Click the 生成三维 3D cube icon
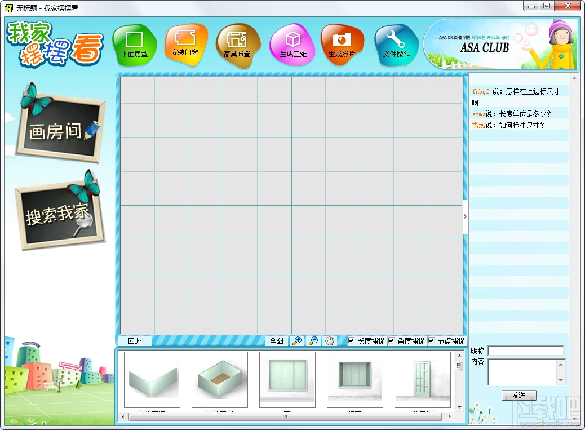The height and width of the screenshot is (430, 585). point(293,45)
